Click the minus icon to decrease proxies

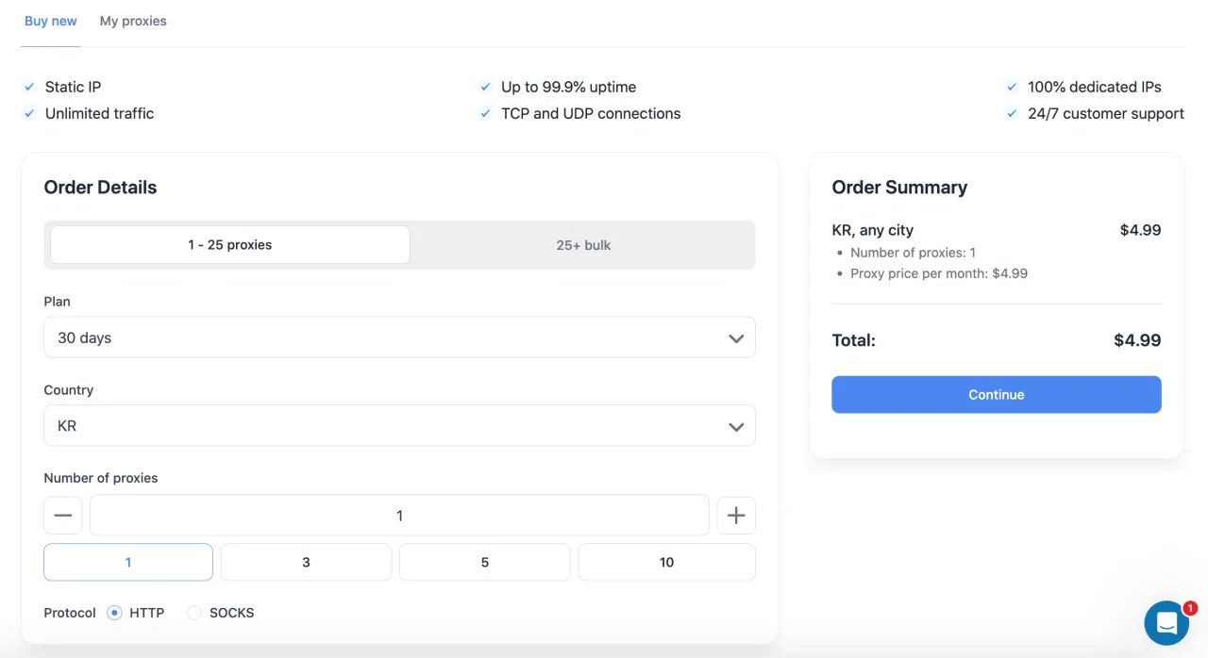coord(63,516)
